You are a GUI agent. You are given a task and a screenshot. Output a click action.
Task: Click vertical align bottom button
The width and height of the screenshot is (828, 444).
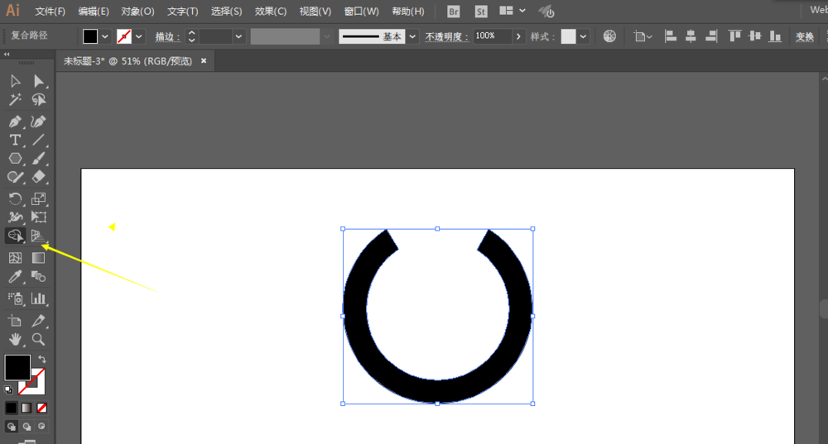point(775,36)
